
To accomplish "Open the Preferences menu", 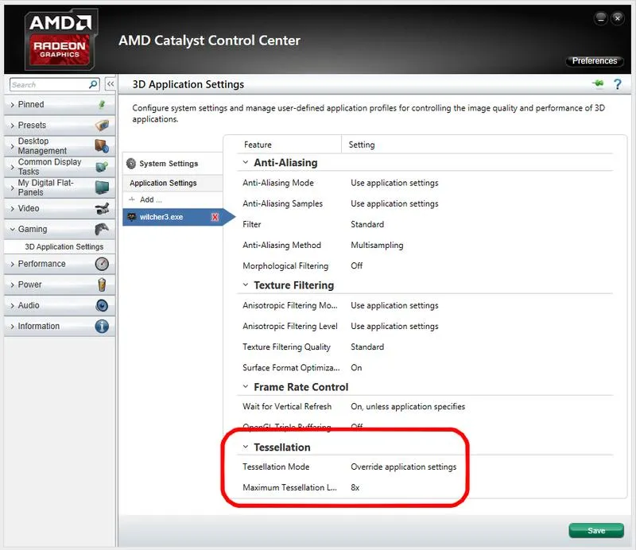I will point(594,60).
